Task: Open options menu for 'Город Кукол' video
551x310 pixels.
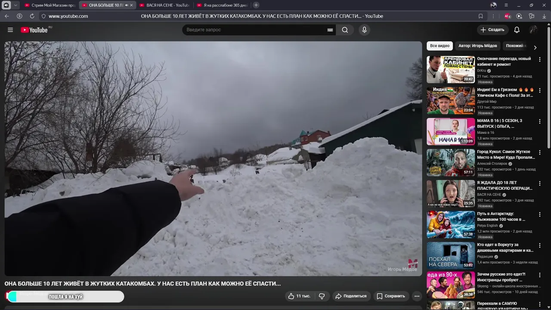Action: point(540,152)
